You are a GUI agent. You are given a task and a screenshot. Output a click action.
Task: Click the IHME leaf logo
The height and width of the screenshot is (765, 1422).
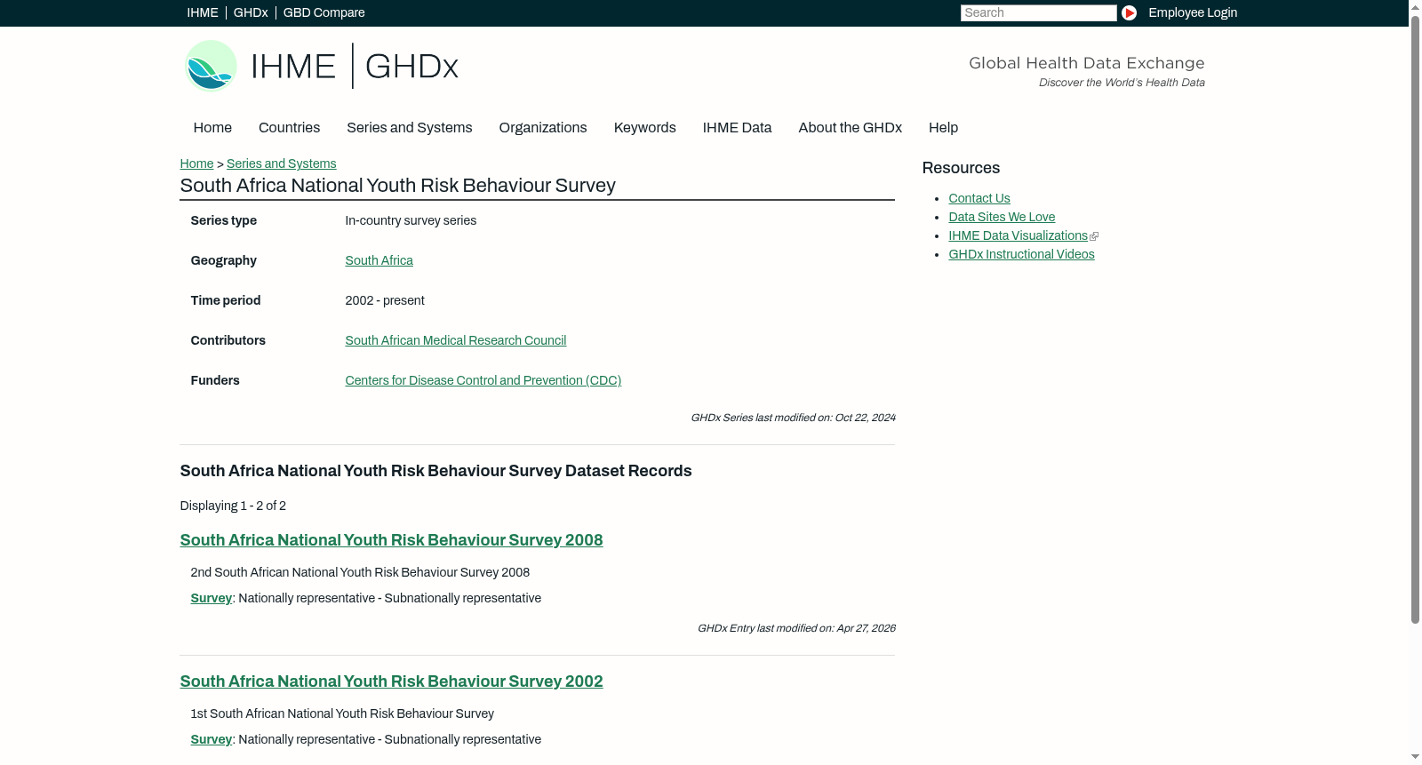pyautogui.click(x=211, y=66)
